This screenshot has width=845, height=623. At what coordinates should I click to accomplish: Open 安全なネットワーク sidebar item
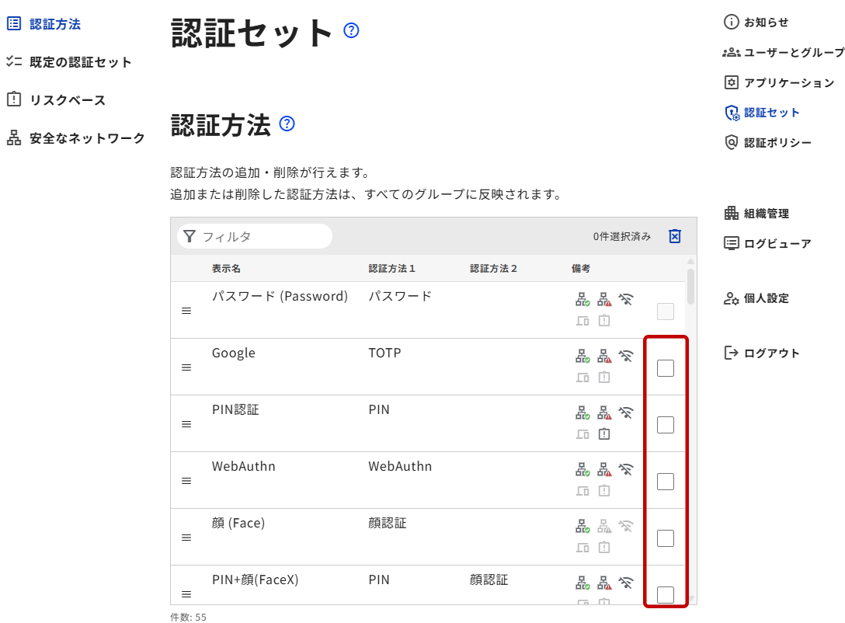(87, 138)
